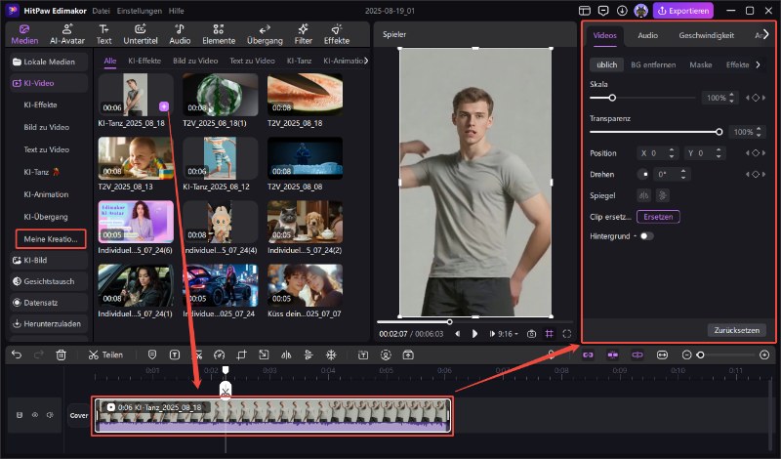This screenshot has height=459, width=781.
Task: Expand more property tabs with right chevron
Action: point(766,35)
